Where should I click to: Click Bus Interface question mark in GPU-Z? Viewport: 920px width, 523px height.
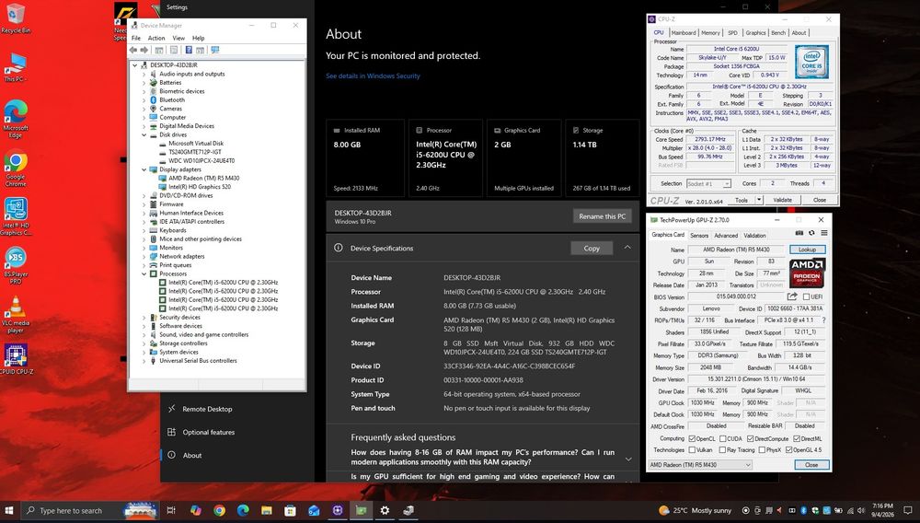(x=823, y=320)
